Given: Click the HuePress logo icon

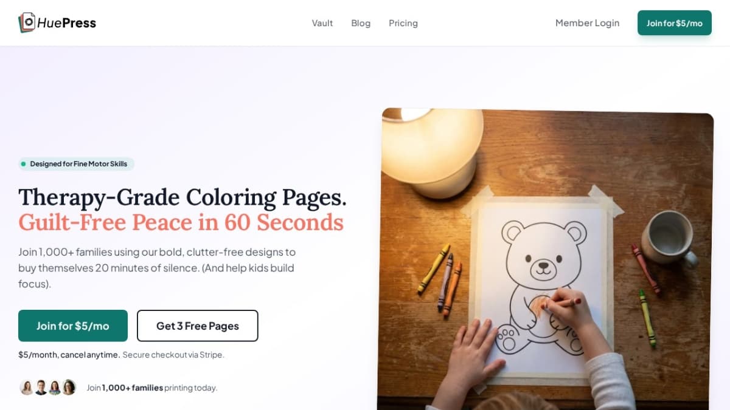Looking at the screenshot, I should [x=27, y=22].
